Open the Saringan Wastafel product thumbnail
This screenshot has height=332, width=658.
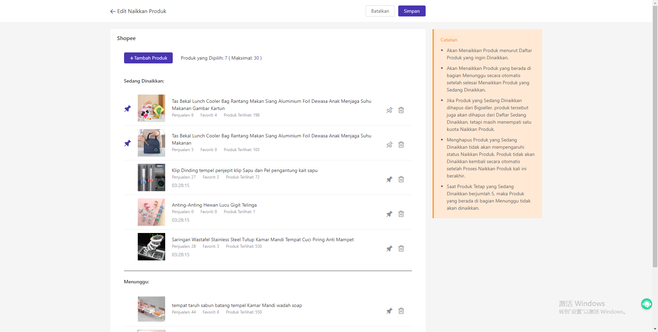(151, 247)
